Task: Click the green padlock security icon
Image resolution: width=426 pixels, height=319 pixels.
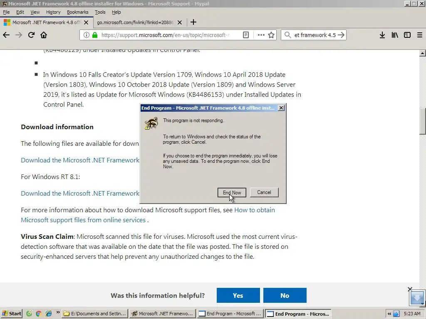Action: (95, 35)
